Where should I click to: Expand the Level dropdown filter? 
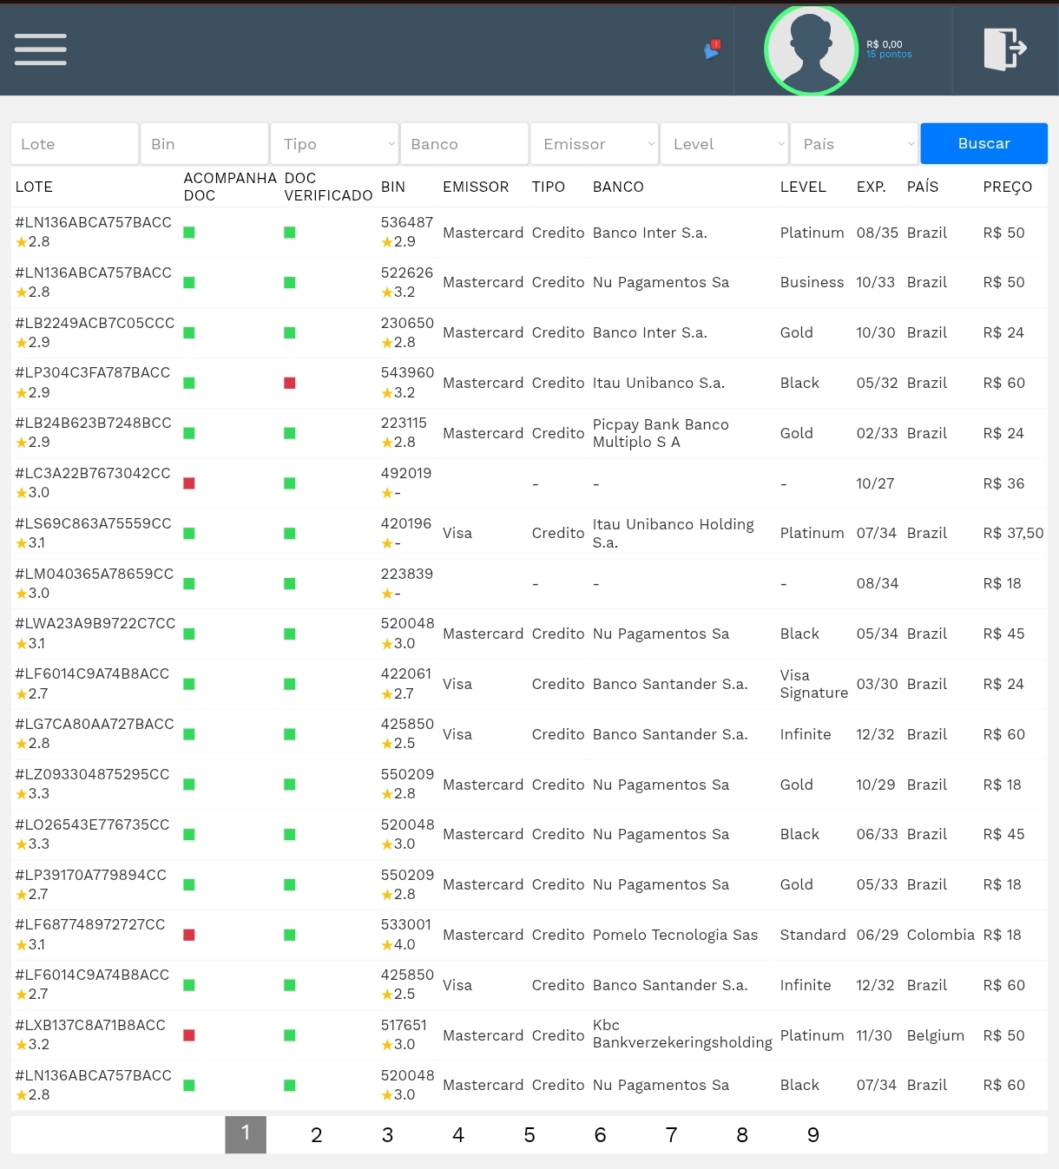pos(725,144)
